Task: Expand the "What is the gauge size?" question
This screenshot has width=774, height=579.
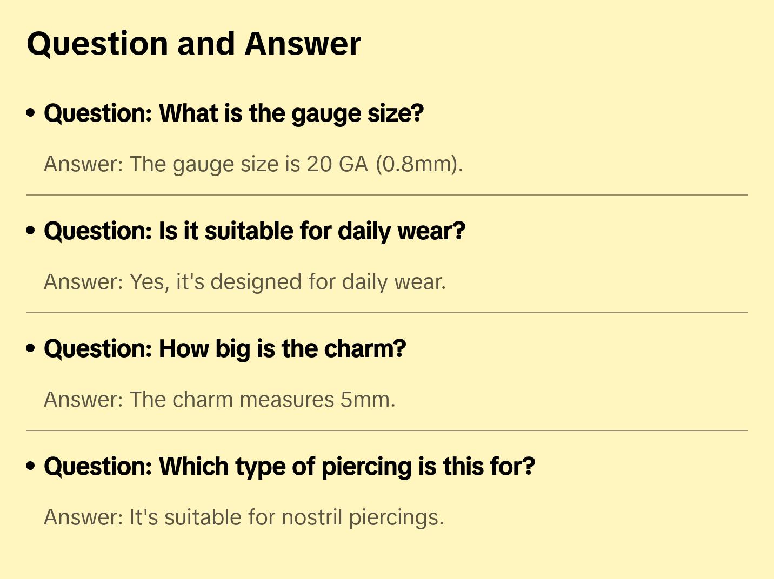Action: 233,113
